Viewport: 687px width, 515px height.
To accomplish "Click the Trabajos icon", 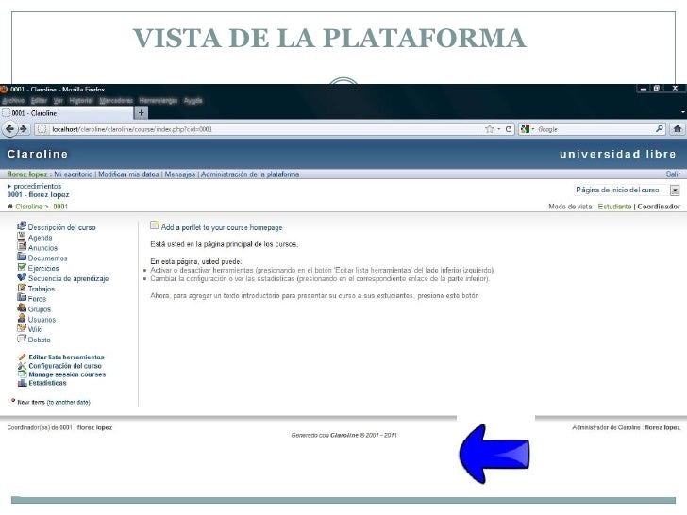I will (x=22, y=288).
